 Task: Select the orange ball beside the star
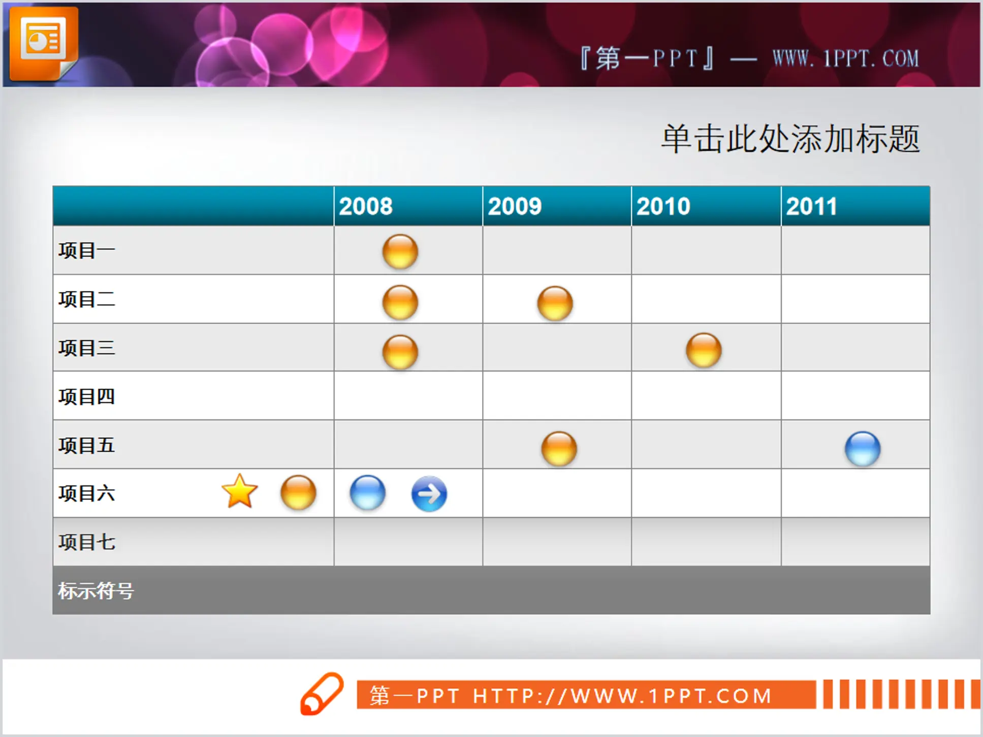[x=298, y=493]
